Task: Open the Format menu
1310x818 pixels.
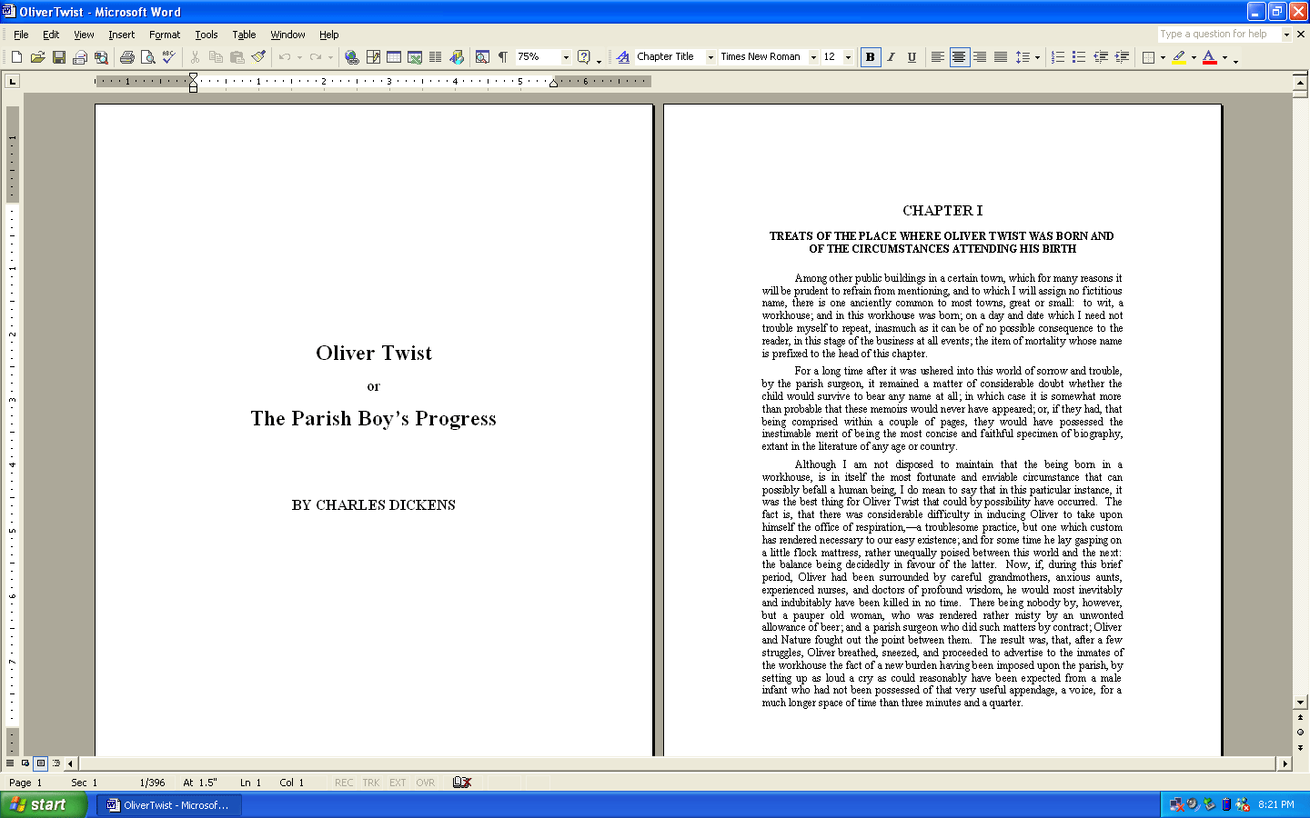Action: (165, 35)
